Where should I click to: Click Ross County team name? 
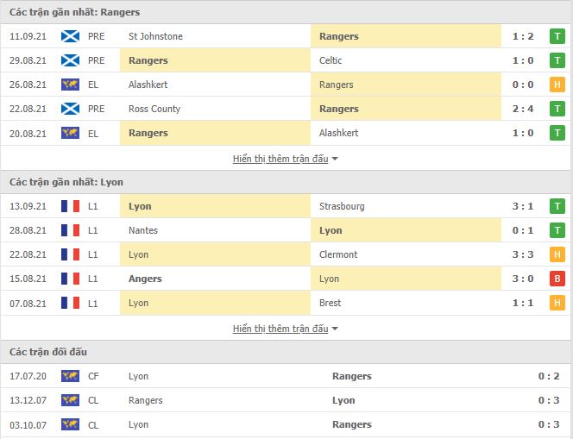154,109
